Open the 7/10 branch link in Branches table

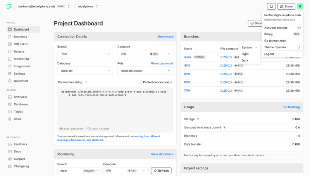coord(187,91)
